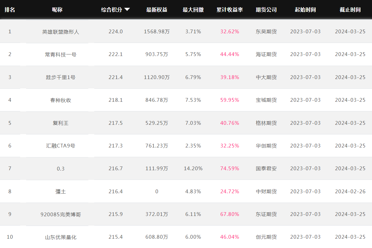Click return rate 44.44%

[x=230, y=54]
